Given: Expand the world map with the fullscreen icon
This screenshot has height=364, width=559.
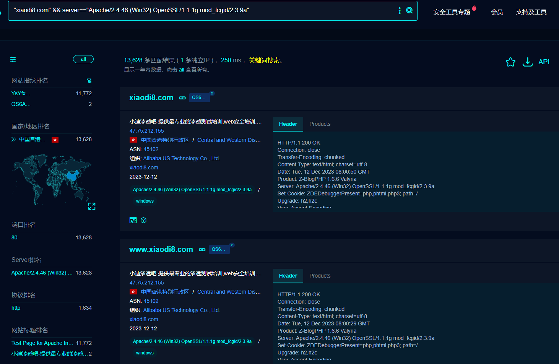Looking at the screenshot, I should [92, 206].
